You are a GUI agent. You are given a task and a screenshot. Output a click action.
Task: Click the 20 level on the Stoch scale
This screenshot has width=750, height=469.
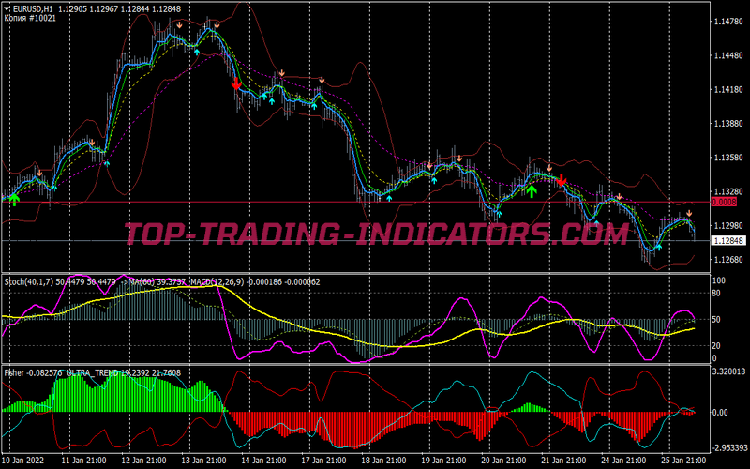tap(716, 345)
